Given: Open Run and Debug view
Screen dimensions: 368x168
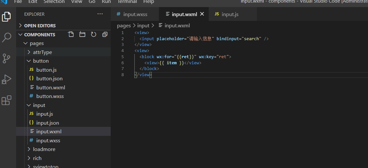Looking at the screenshot, I should 6,79.
